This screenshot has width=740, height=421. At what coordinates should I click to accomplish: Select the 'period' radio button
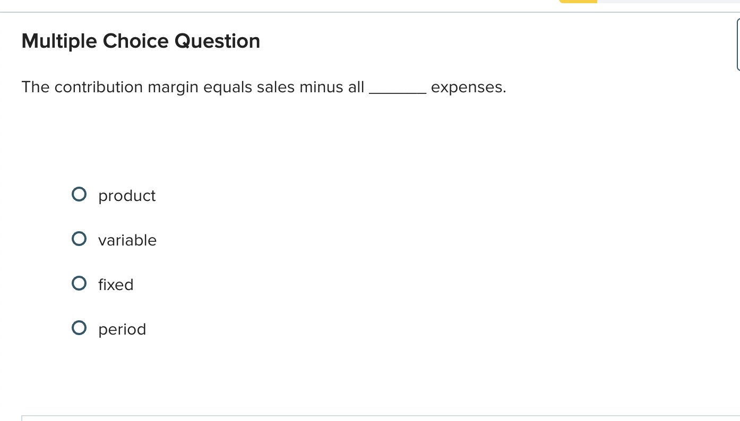tap(79, 328)
